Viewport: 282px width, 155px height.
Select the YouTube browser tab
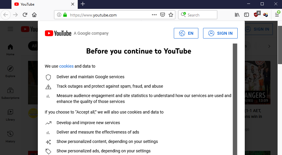45,4
